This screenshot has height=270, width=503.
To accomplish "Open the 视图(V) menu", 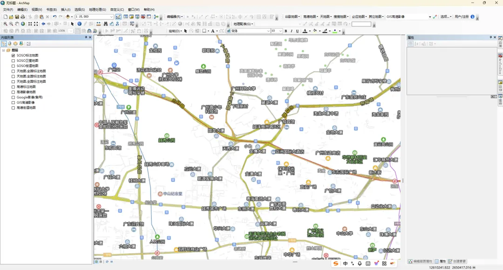I will tap(37, 10).
